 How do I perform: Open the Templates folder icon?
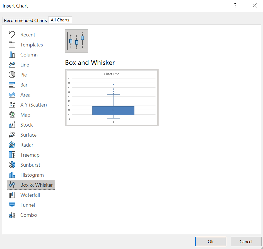point(12,45)
